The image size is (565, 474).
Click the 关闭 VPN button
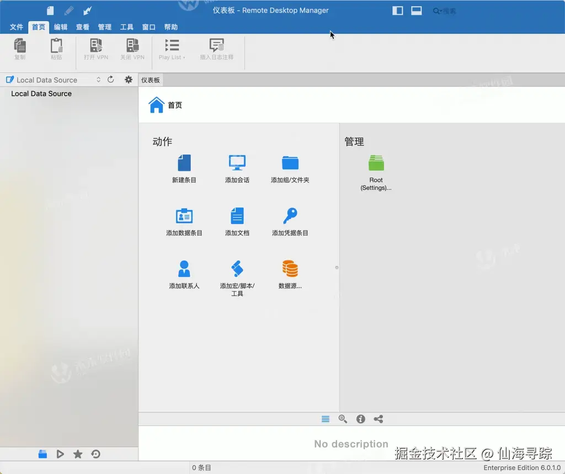pos(132,49)
